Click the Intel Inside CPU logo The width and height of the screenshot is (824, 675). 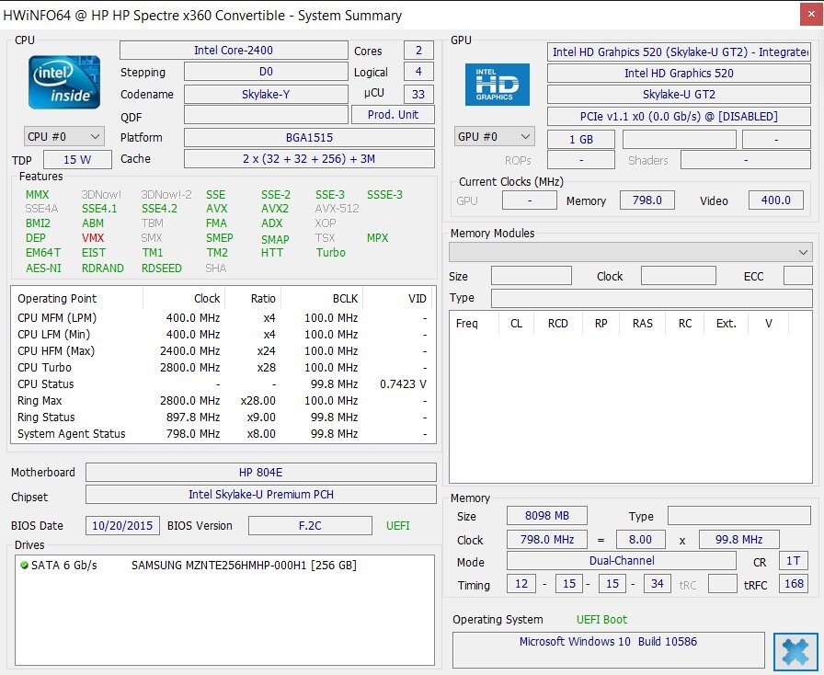[63, 80]
